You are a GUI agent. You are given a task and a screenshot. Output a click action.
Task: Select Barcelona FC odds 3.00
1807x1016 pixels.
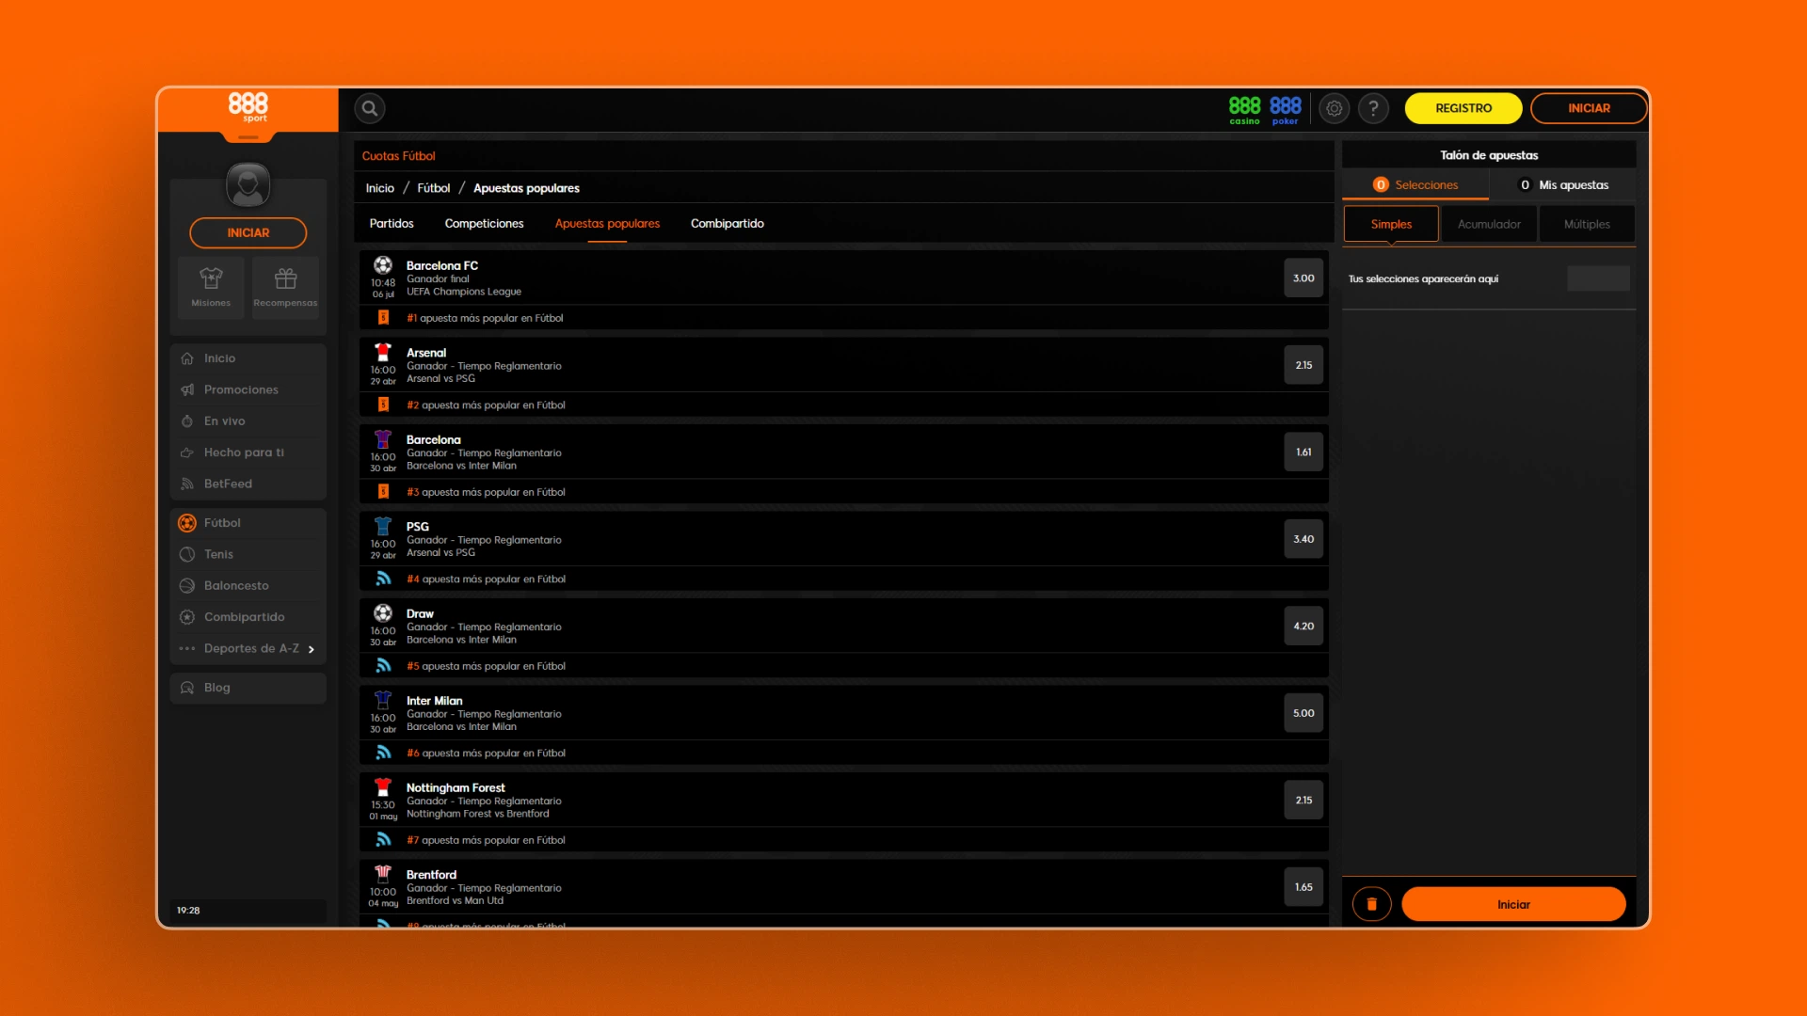pos(1303,278)
